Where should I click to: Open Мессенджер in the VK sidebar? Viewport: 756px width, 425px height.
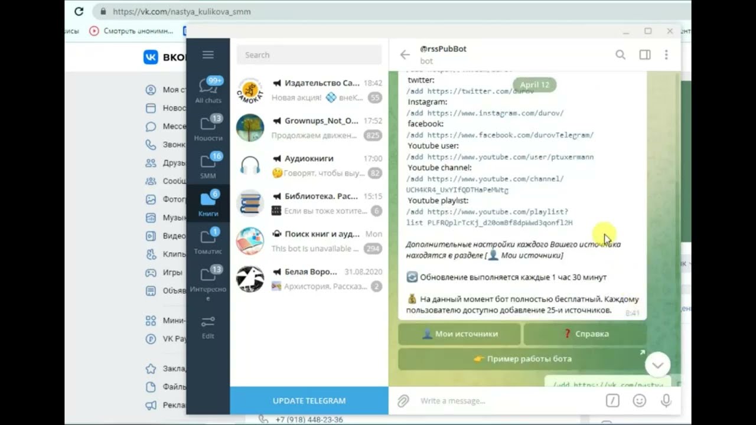pyautogui.click(x=166, y=126)
